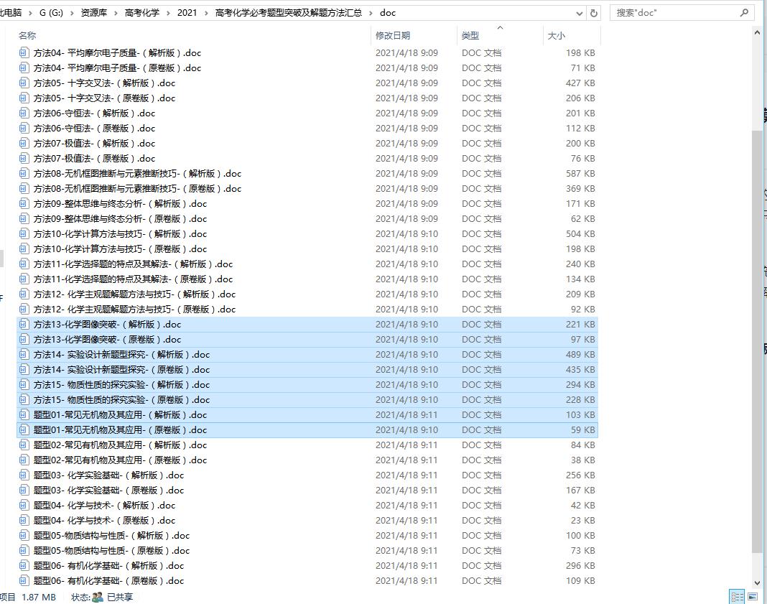Navigate to 此电脑 via the breadcrumb
The image size is (767, 604).
(x=11, y=12)
